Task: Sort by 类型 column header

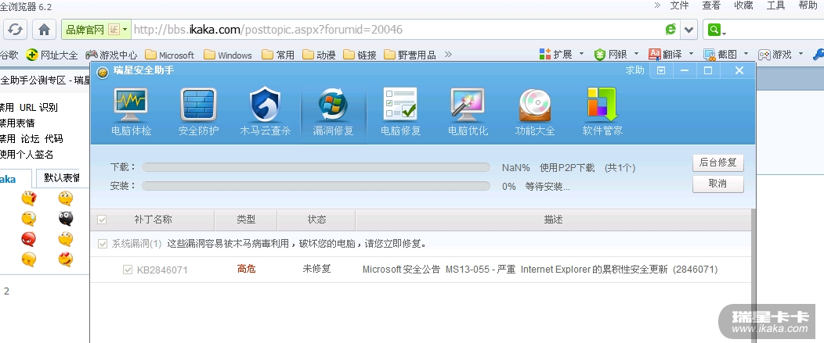Action: tap(246, 220)
